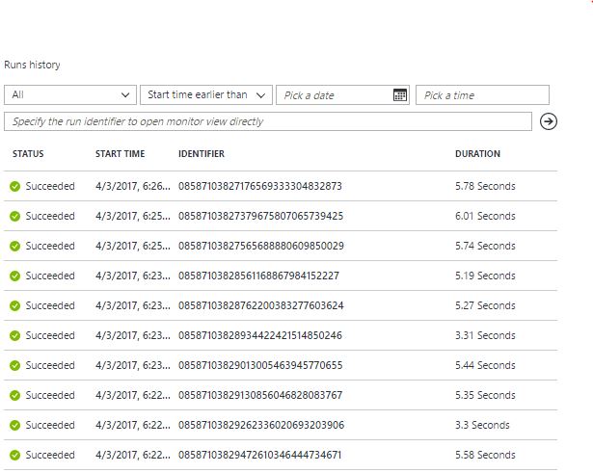The width and height of the screenshot is (593, 473).
Task: Click the 5.19 Seconds duration cell
Action: (485, 276)
